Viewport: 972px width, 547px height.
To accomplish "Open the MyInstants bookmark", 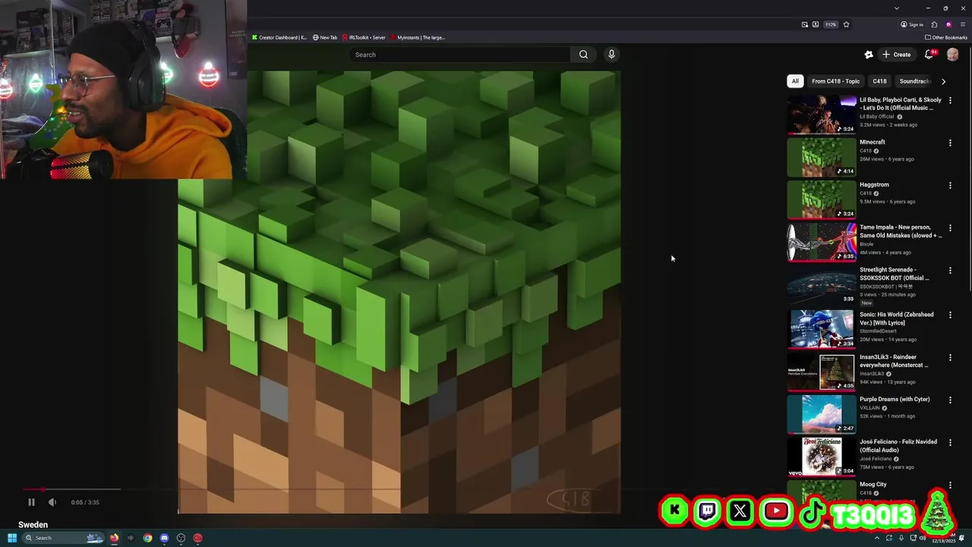I will pos(418,37).
